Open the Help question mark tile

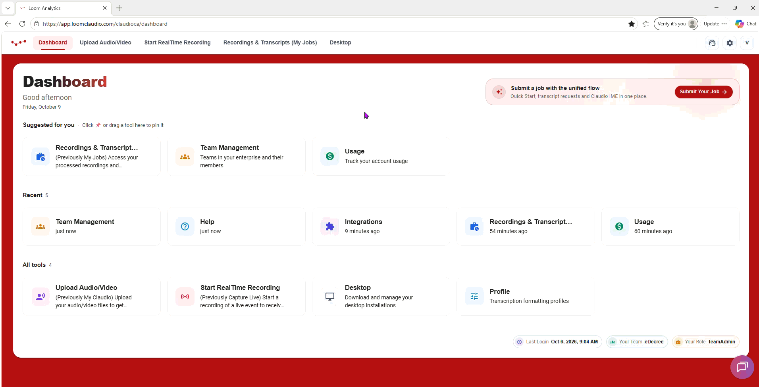185,226
